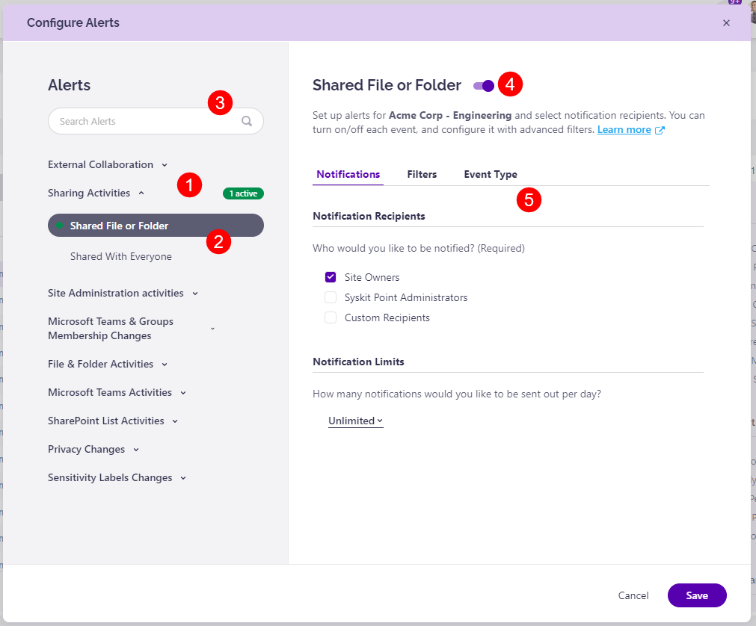Click the green 1 active badge

pos(242,193)
